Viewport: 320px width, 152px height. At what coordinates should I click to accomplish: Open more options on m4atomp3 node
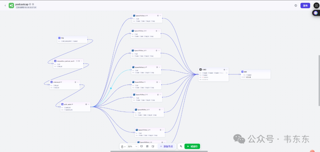coord(78,82)
